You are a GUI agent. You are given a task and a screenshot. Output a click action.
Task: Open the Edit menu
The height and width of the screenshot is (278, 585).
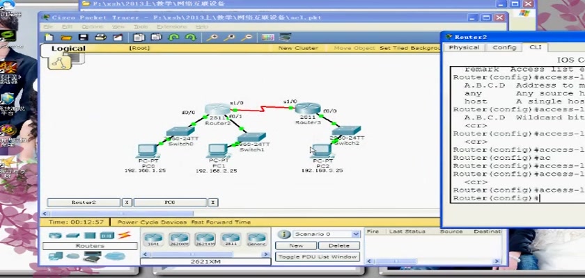pos(67,27)
